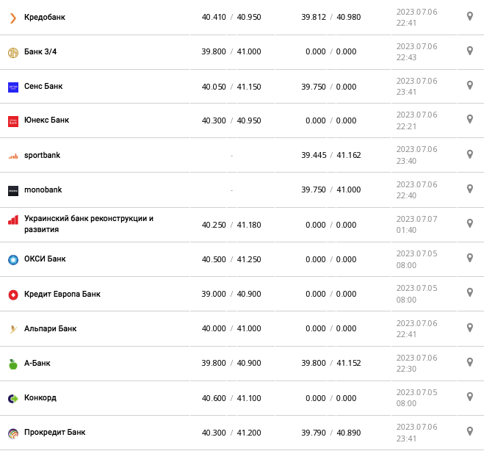Image resolution: width=484 pixels, height=451 pixels.
Task: Click the sportbank logo icon
Action: [12, 156]
